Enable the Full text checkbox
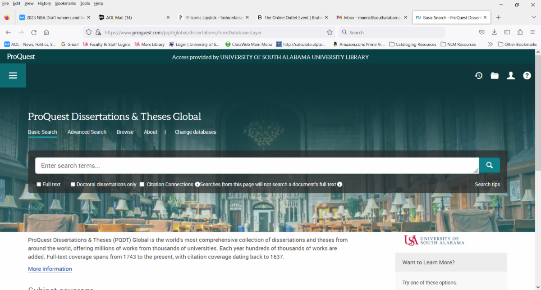 click(x=39, y=184)
